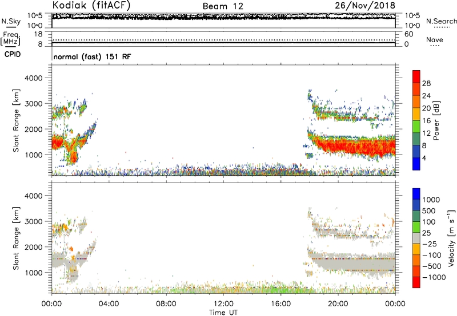Image resolution: width=457 pixels, height=316 pixels.
Task: Pick the gray ±25 segment of velocity bar
Action: coord(416,238)
